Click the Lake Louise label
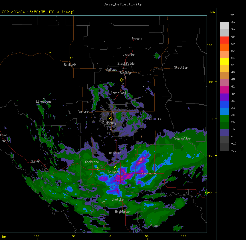This screenshot has width=246, height=240. point(5,138)
